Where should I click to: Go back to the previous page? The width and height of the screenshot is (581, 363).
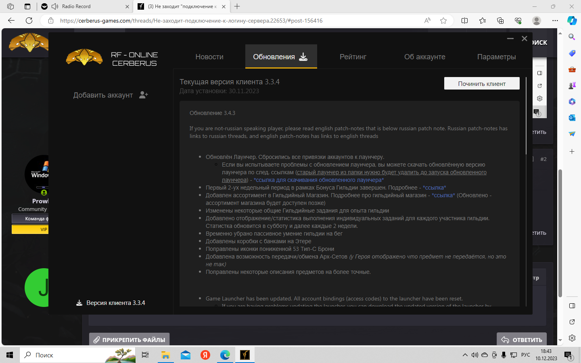coord(11,21)
